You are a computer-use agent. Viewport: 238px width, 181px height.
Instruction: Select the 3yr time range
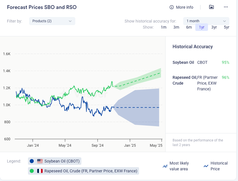coord(214,27)
